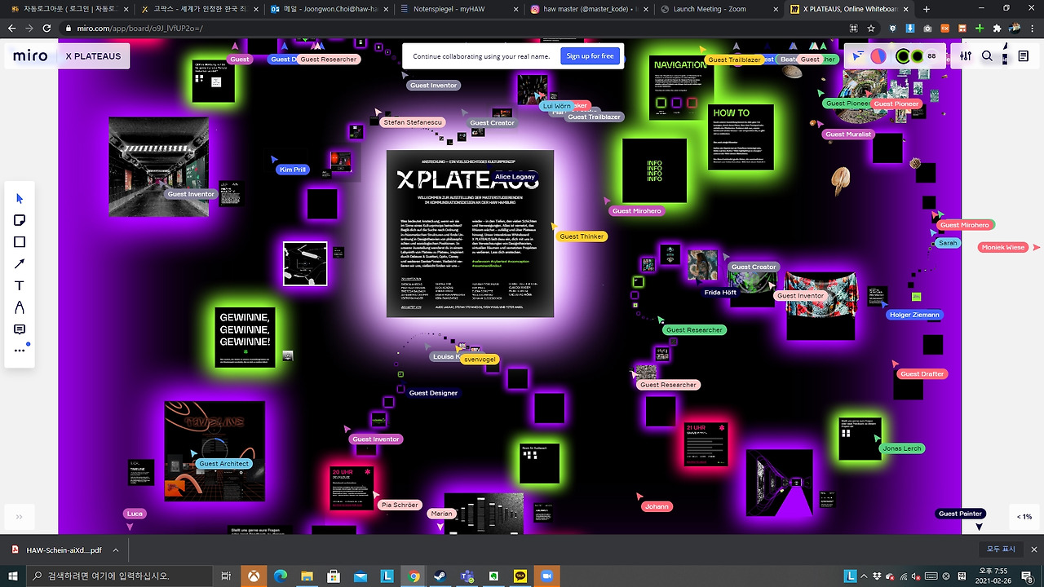Click the zoom level indicator
The image size is (1044, 587).
[1024, 517]
